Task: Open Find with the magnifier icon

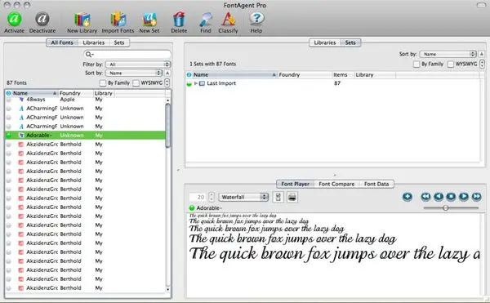Action: coord(206,20)
